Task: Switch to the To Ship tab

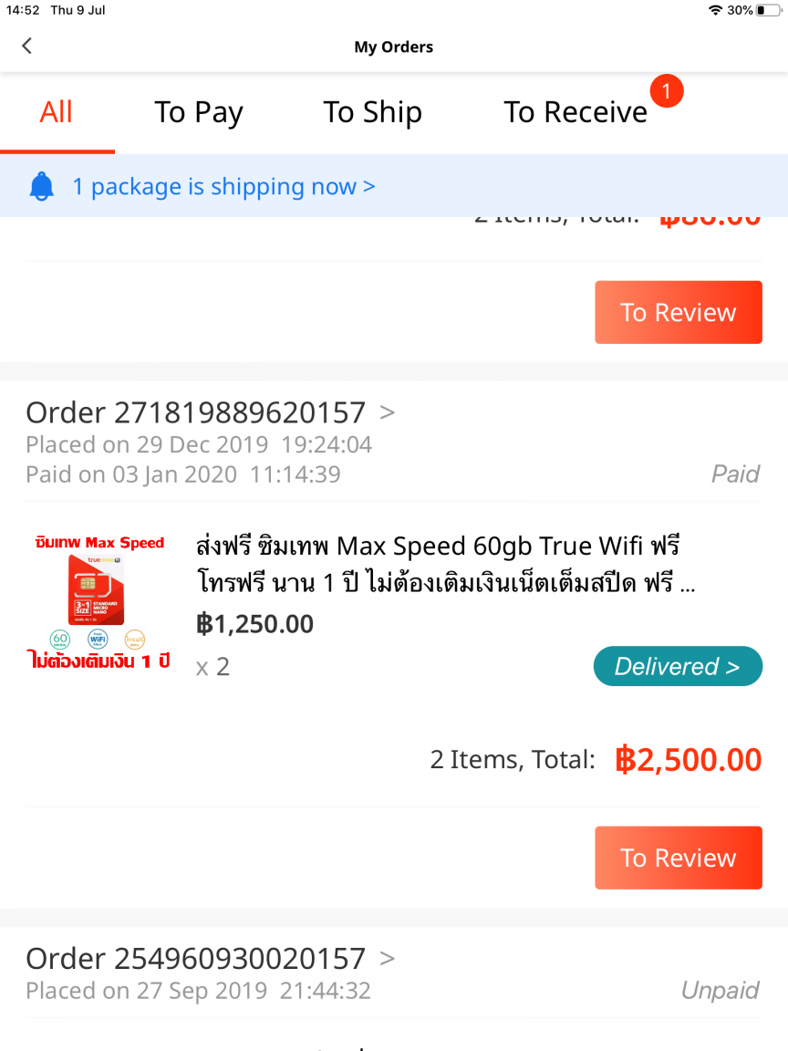Action: [x=372, y=112]
